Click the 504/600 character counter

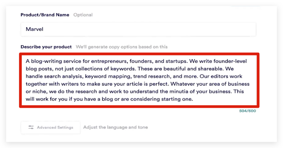(248, 111)
